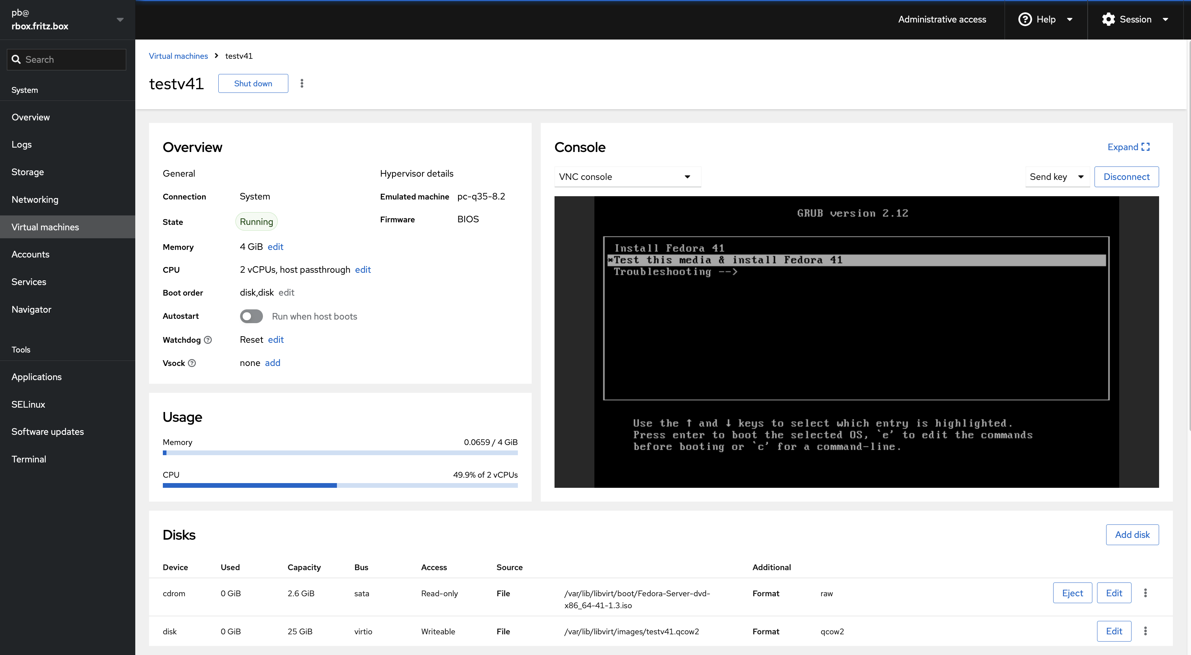Click the Expand console link
Screen dimensions: 1191x655
[x=1128, y=147]
